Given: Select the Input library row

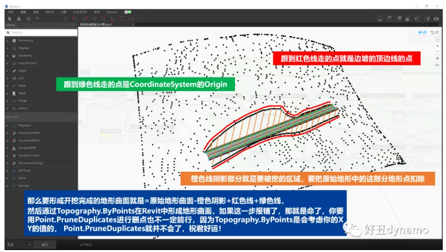Looking at the screenshot, I should (41, 70).
